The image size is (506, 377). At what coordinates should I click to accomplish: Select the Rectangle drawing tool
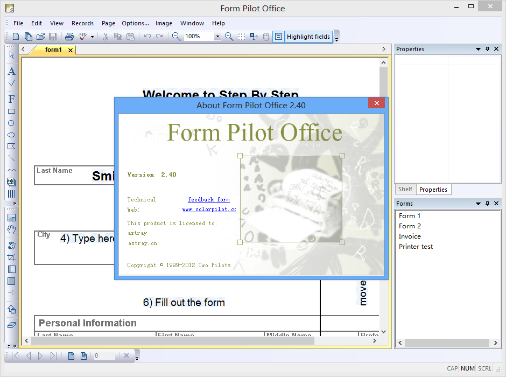point(12,111)
